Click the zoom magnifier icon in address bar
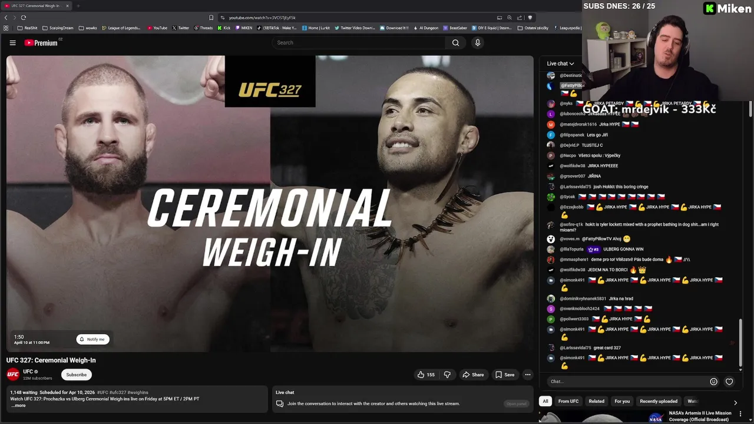This screenshot has width=754, height=424. click(x=510, y=18)
